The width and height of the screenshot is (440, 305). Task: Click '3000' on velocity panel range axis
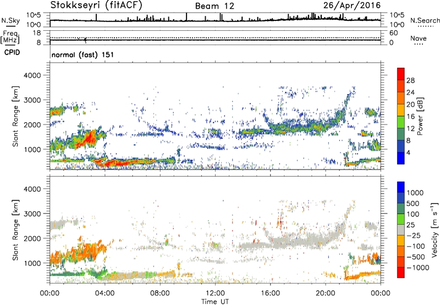(32, 214)
